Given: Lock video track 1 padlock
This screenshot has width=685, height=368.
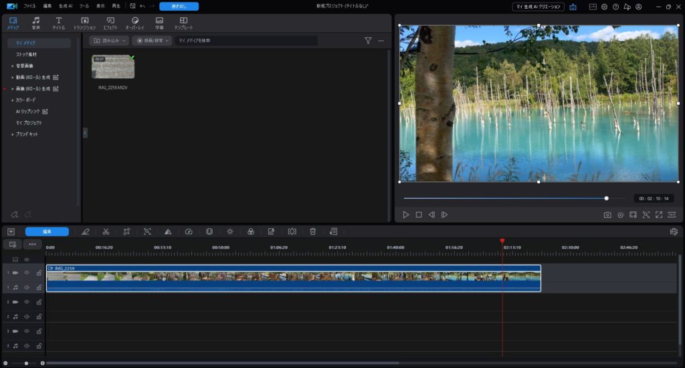Looking at the screenshot, I should coord(39,273).
